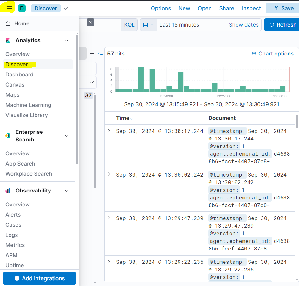Click Inspect in the top menu
299x286 pixels.
251,8
